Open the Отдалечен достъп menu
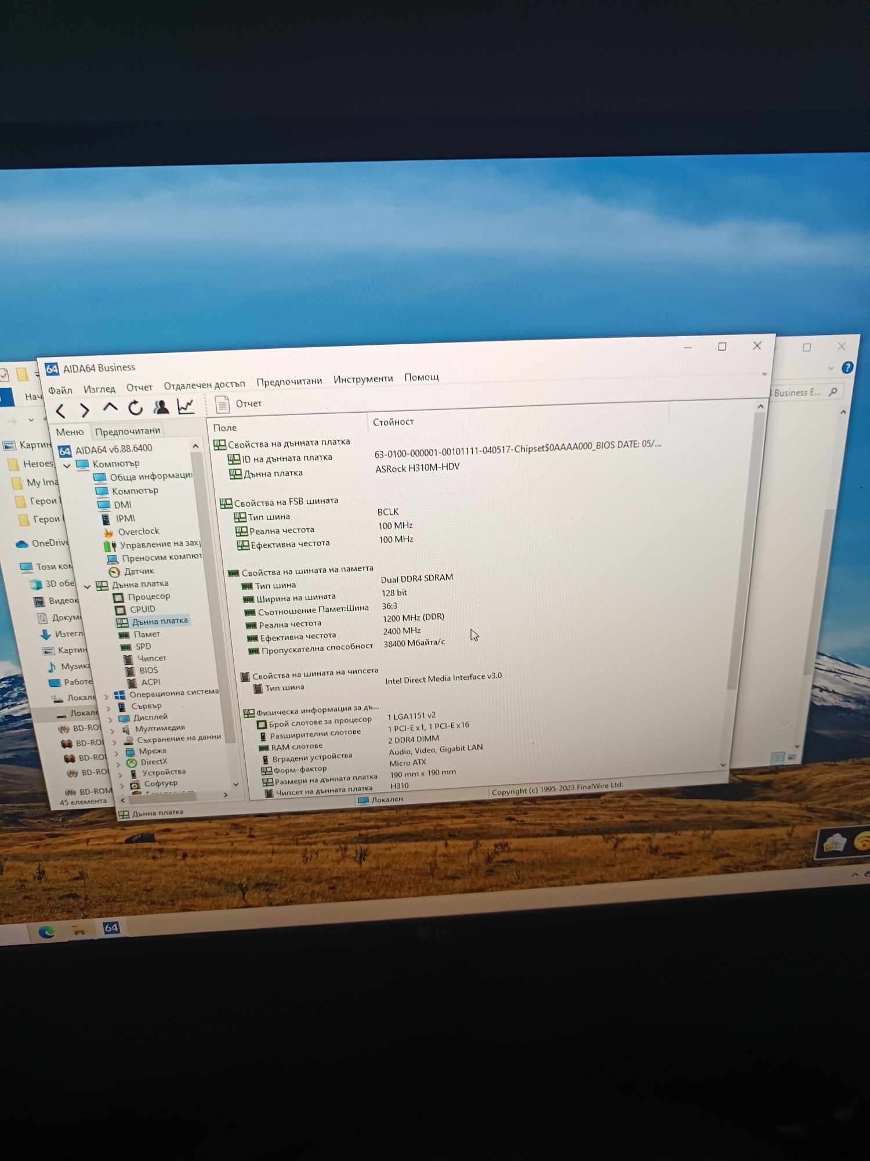This screenshot has height=1161, width=870. [204, 385]
